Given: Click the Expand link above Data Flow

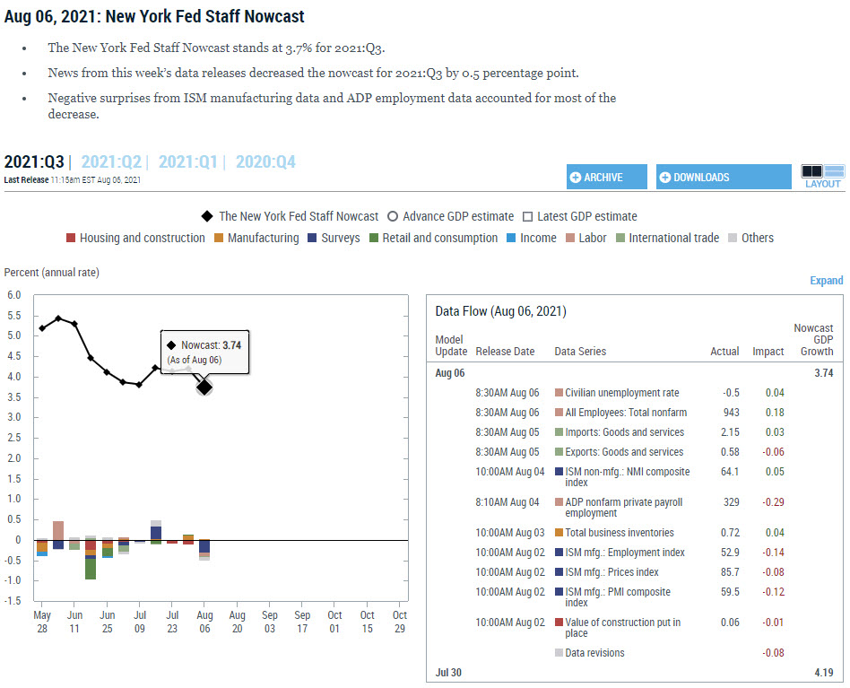Looking at the screenshot, I should 826,280.
